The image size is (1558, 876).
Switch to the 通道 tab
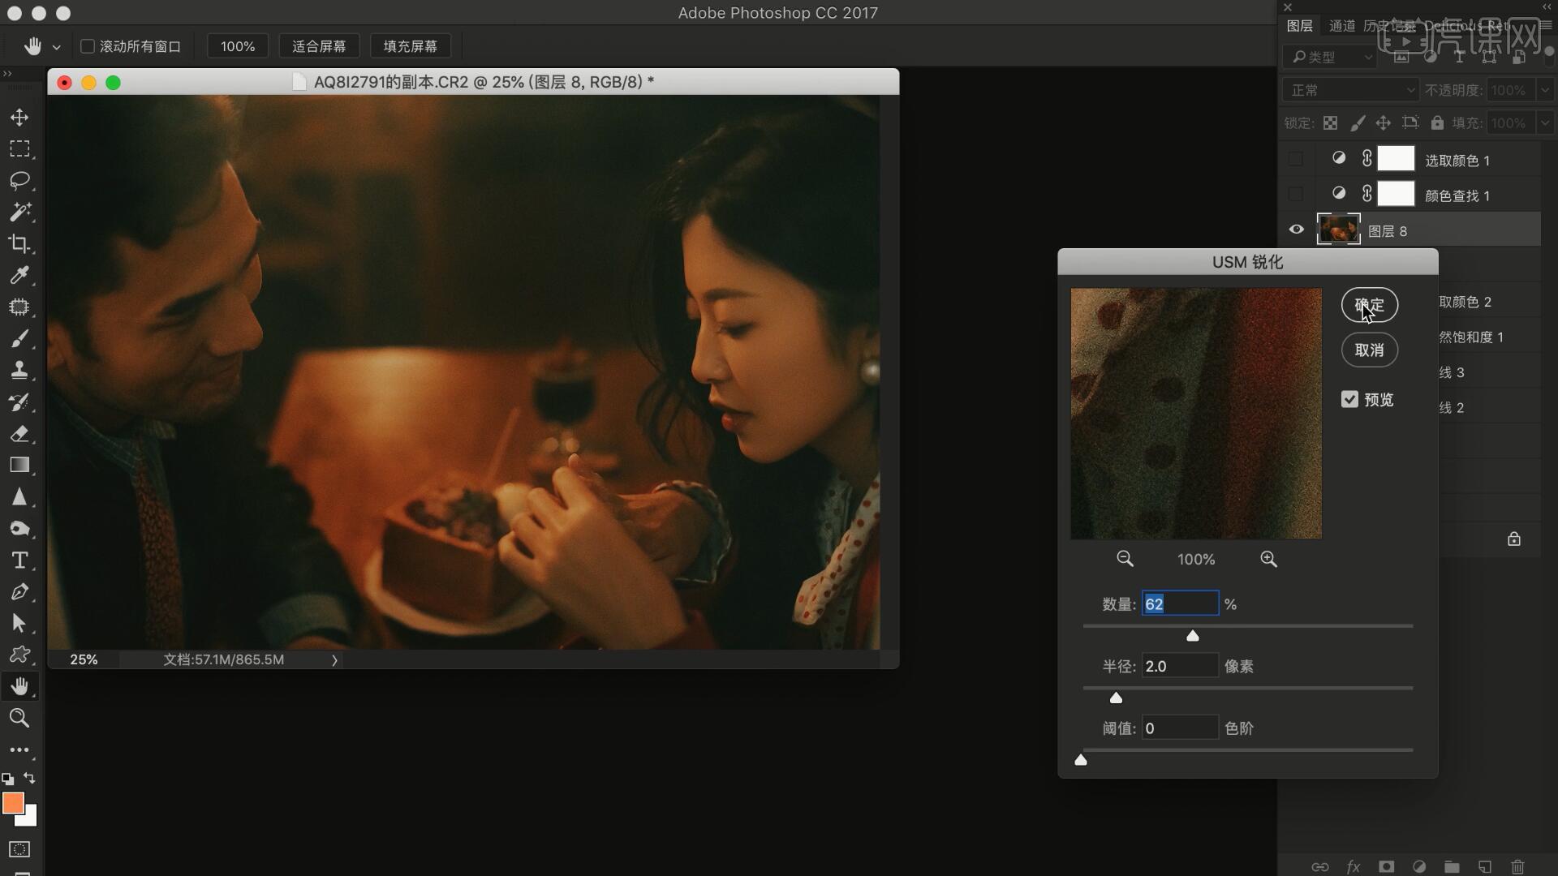point(1341,26)
